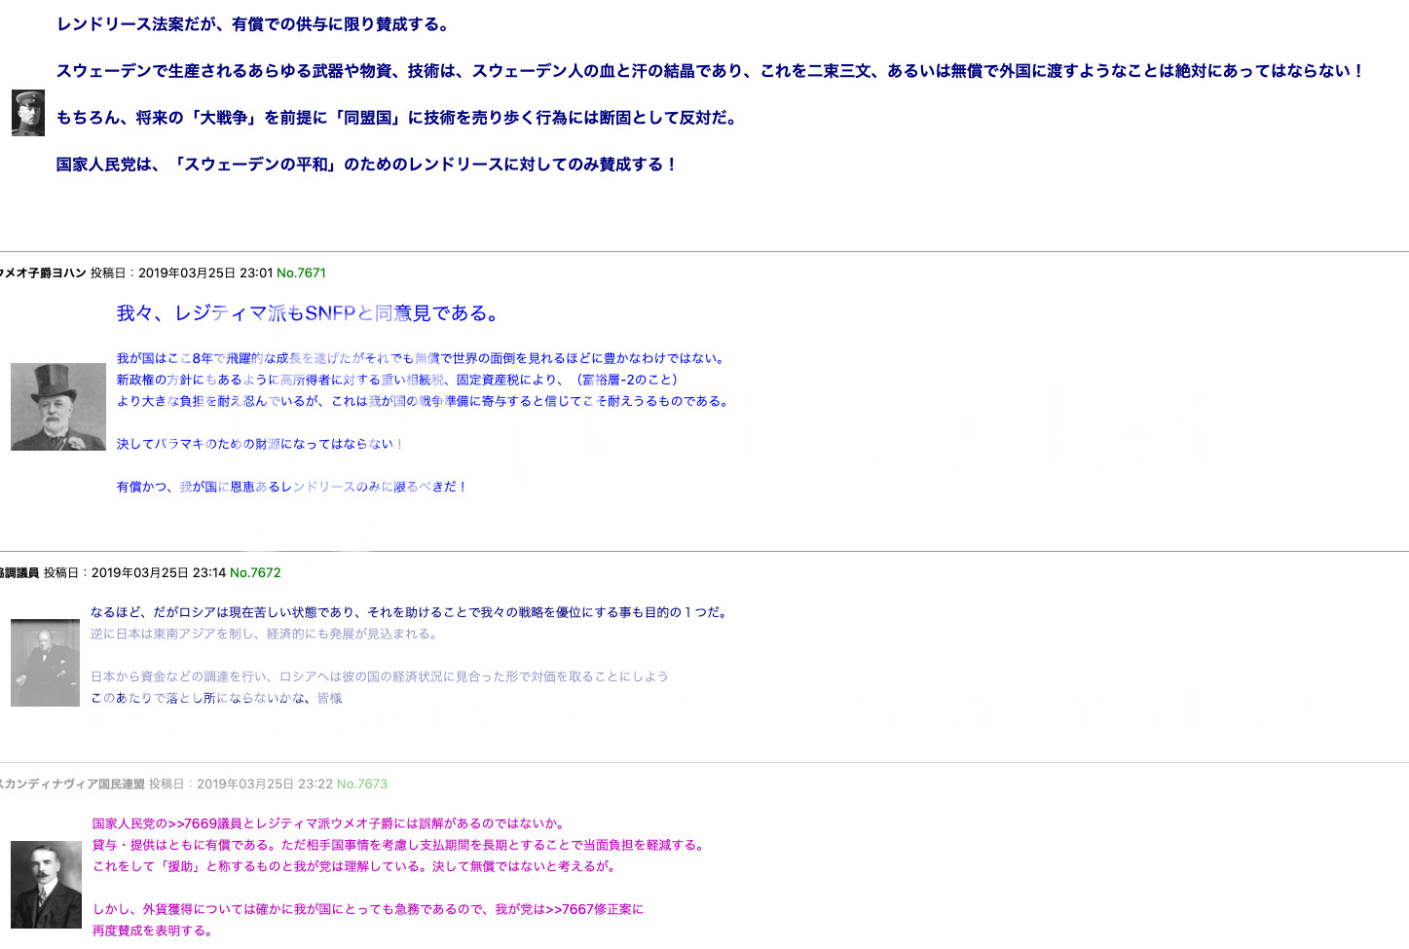Click line starting '我が国はここ8年で飛躍的な成長'
Viewport: 1409px width, 949px height.
(x=423, y=358)
